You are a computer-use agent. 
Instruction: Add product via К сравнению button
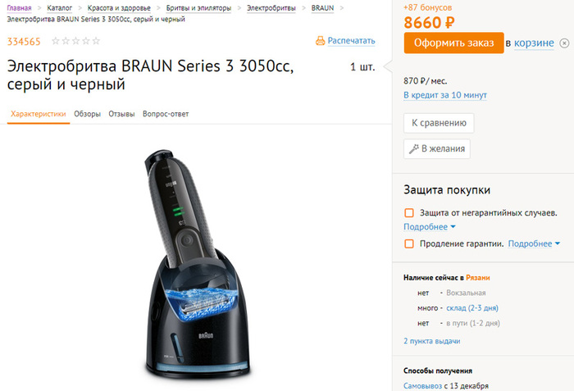439,123
